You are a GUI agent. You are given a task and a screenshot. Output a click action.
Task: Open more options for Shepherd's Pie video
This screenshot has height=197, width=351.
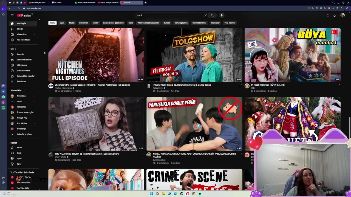(143, 85)
